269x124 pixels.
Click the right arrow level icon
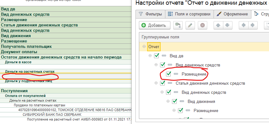coord(253,25)
